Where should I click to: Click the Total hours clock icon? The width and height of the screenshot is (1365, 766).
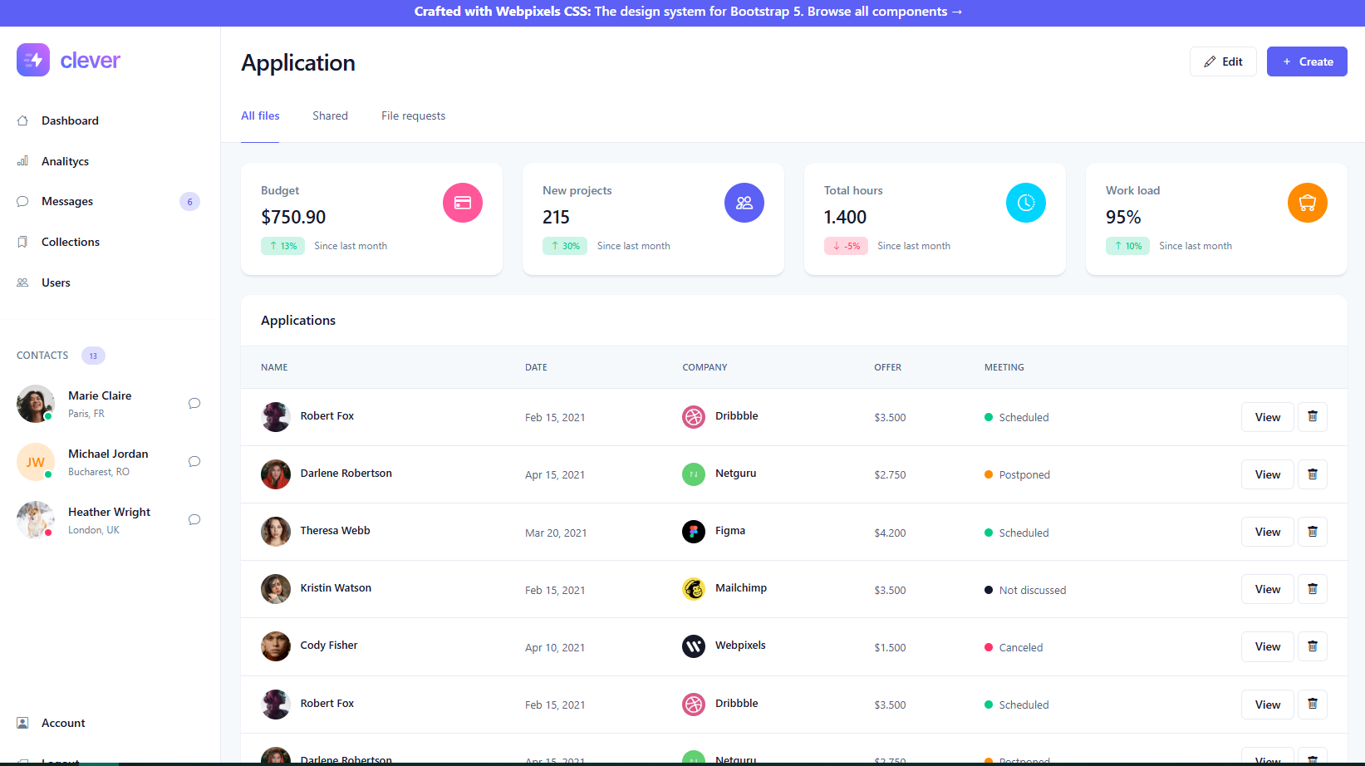pyautogui.click(x=1026, y=203)
